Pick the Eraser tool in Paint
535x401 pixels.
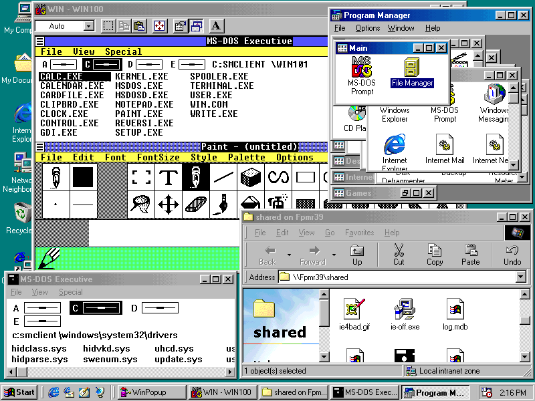pos(196,204)
